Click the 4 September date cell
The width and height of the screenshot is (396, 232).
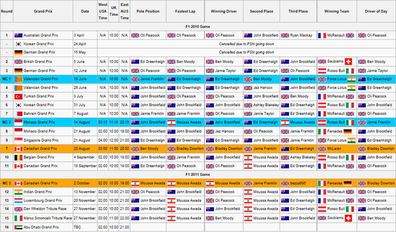pyautogui.click(x=85, y=157)
